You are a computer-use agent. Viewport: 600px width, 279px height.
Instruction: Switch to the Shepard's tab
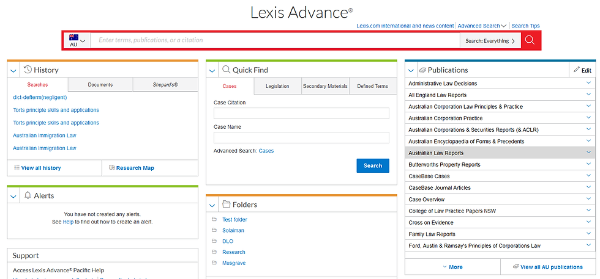tap(165, 85)
